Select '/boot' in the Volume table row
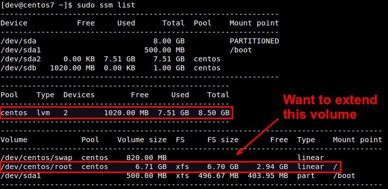 point(344,176)
